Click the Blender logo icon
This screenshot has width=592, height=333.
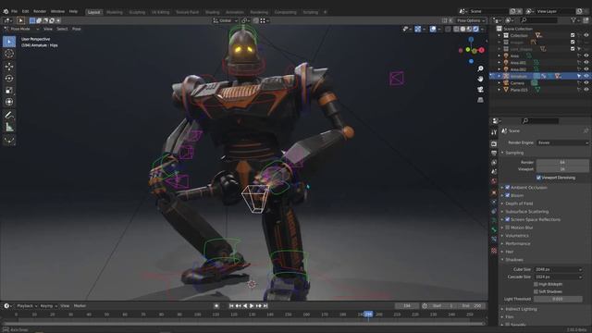coord(6,11)
